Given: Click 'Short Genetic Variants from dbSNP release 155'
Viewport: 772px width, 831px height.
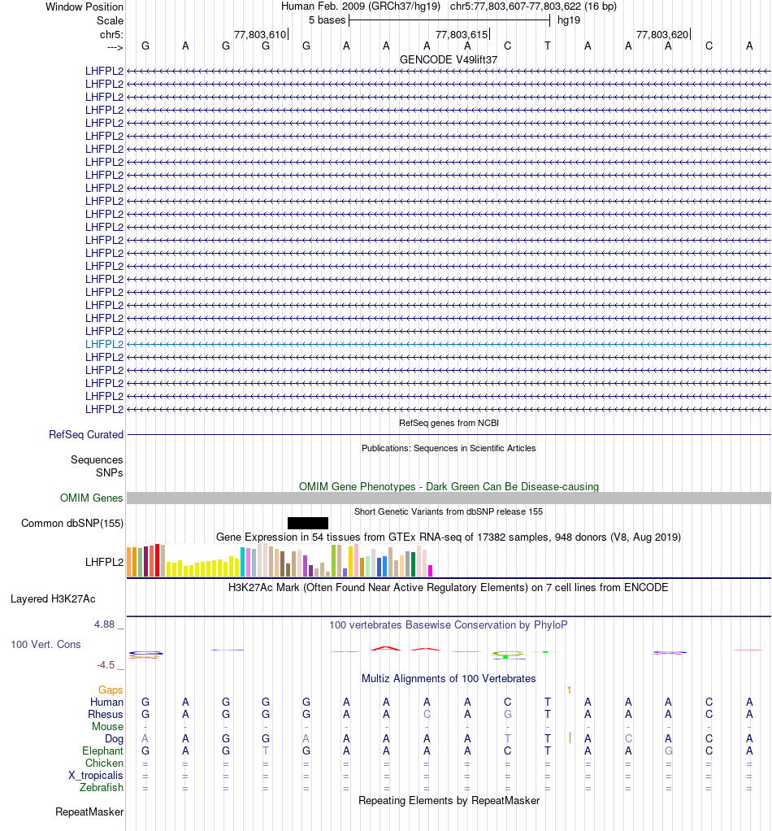Looking at the screenshot, I should coord(449,512).
